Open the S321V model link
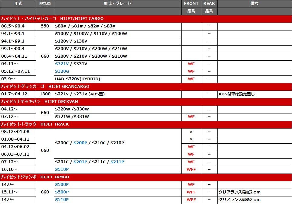Image resolution: width=292 pixels, height=204 pixels. [x=62, y=64]
